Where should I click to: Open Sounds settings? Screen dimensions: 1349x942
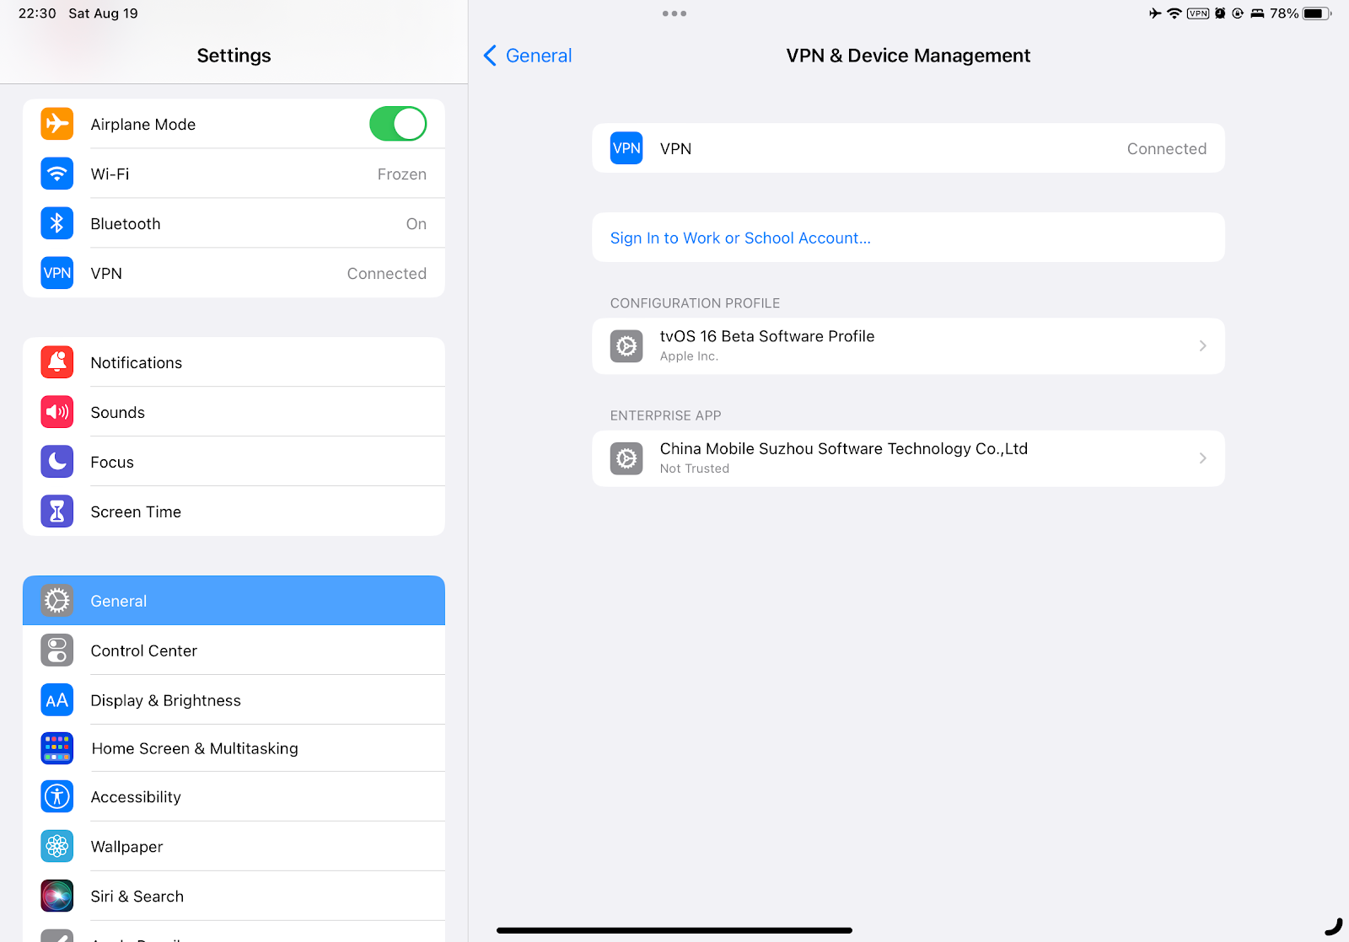234,412
